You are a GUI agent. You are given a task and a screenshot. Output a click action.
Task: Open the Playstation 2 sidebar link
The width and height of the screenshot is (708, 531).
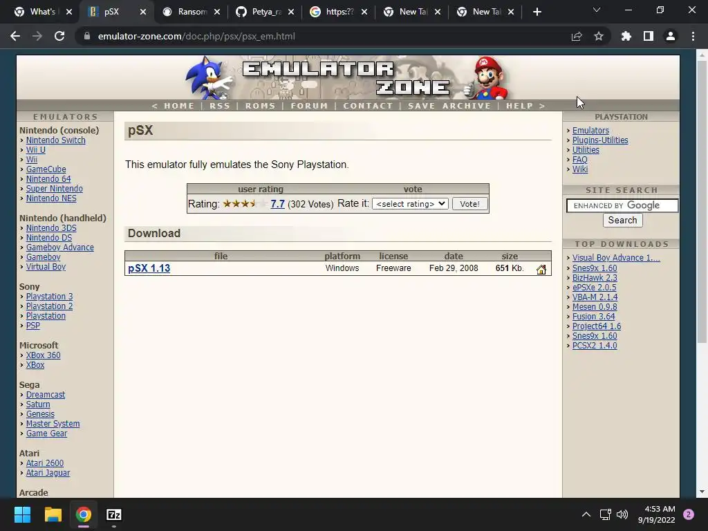tap(49, 306)
